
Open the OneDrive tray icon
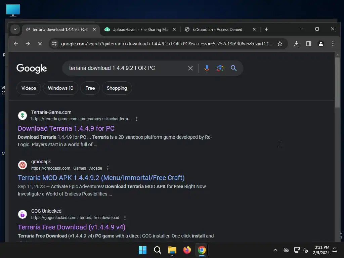click(x=286, y=250)
